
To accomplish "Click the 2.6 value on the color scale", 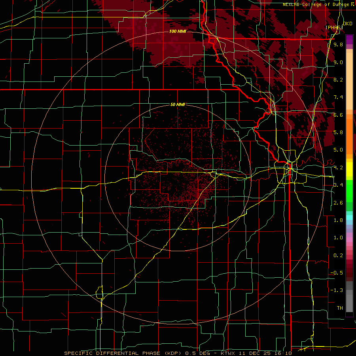I will click(338, 203).
